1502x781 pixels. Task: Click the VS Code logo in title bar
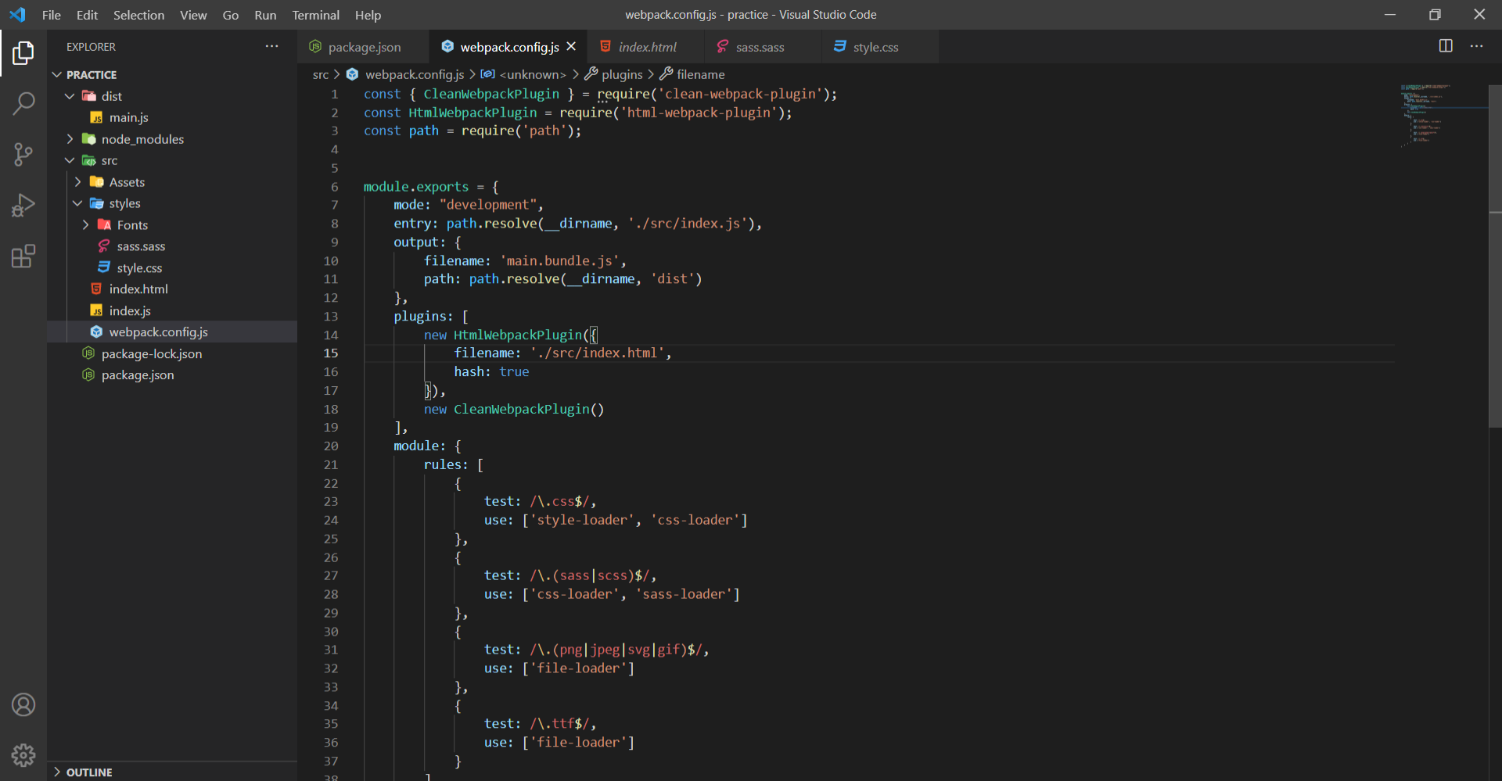[17, 15]
